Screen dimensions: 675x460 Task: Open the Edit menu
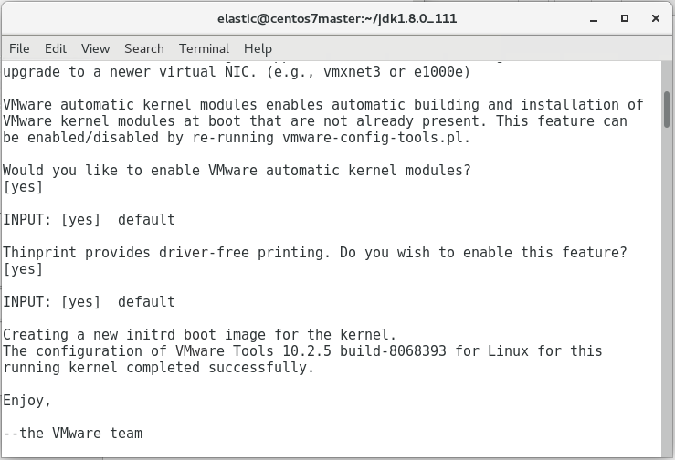pos(56,48)
